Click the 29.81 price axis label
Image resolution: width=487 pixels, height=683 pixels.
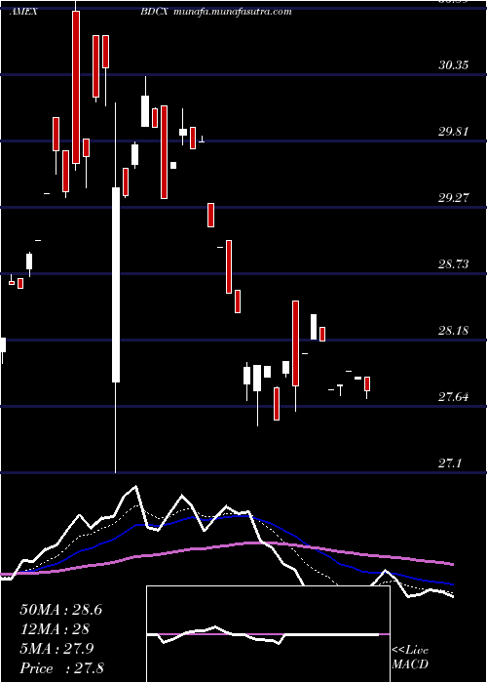453,132
